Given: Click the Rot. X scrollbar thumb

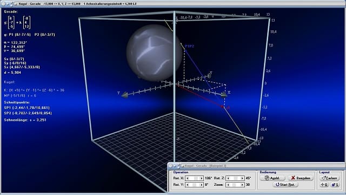Looking at the screenshot, I should point(196,178).
